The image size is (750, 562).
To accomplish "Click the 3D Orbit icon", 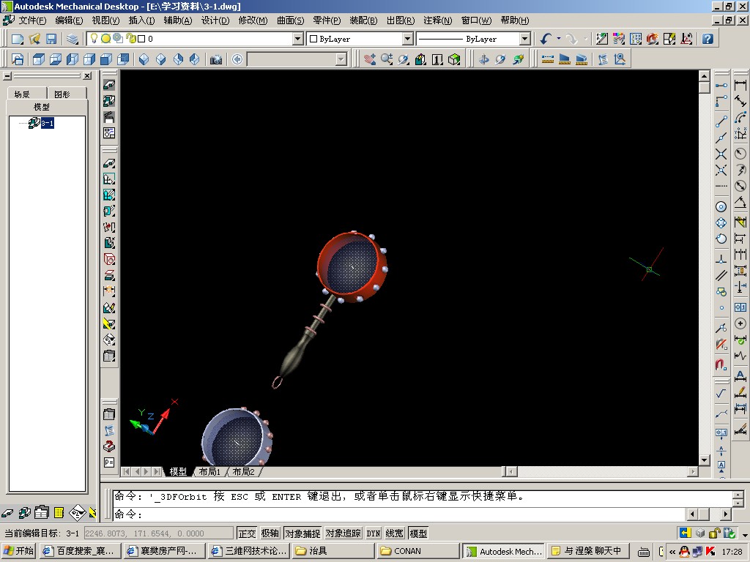I will click(x=404, y=59).
